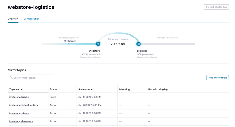This screenshot has height=127, width=235.
Task: Click the Logistics cluster name label
Action: [x=142, y=51]
